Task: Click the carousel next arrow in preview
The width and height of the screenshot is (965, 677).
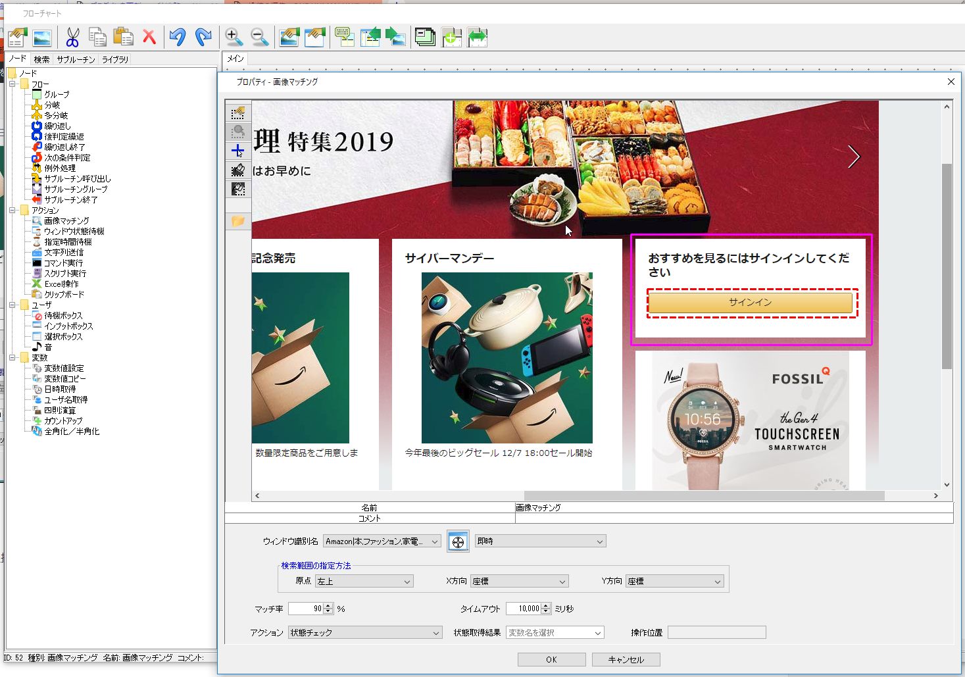Action: coord(854,157)
